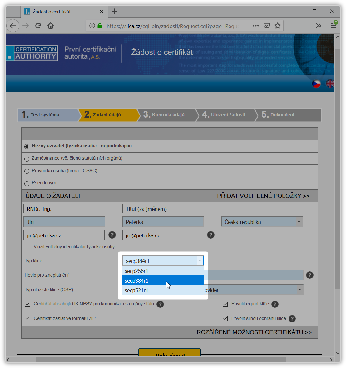Click the Pokračovat button
The height and width of the screenshot is (368, 346).
point(170,353)
